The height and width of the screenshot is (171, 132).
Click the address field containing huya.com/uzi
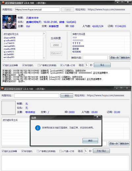(x=37, y=10)
